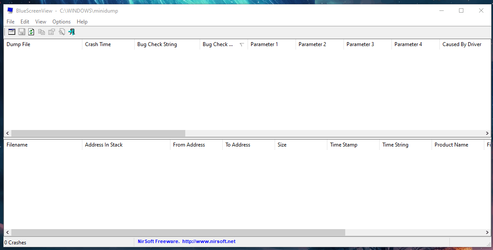Click the Exit door icon in the toolbar
493x250 pixels.
71,32
